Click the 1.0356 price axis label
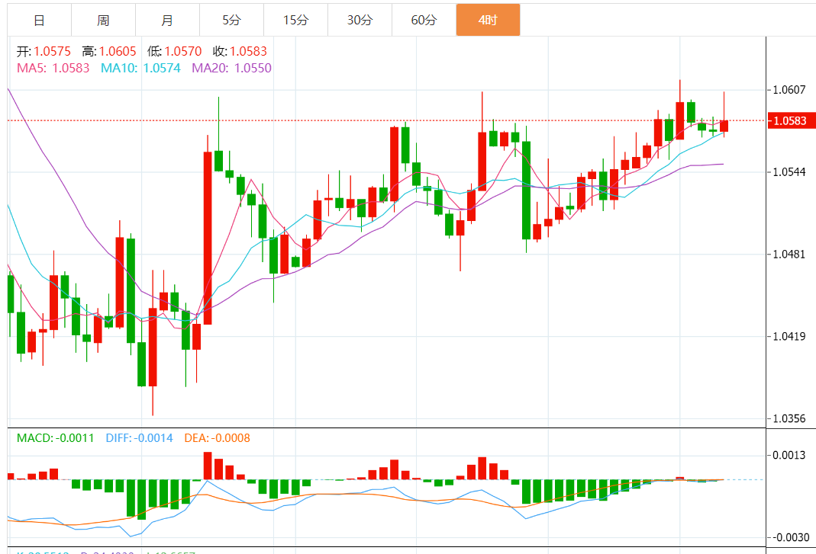This screenshot has width=816, height=554. (789, 418)
